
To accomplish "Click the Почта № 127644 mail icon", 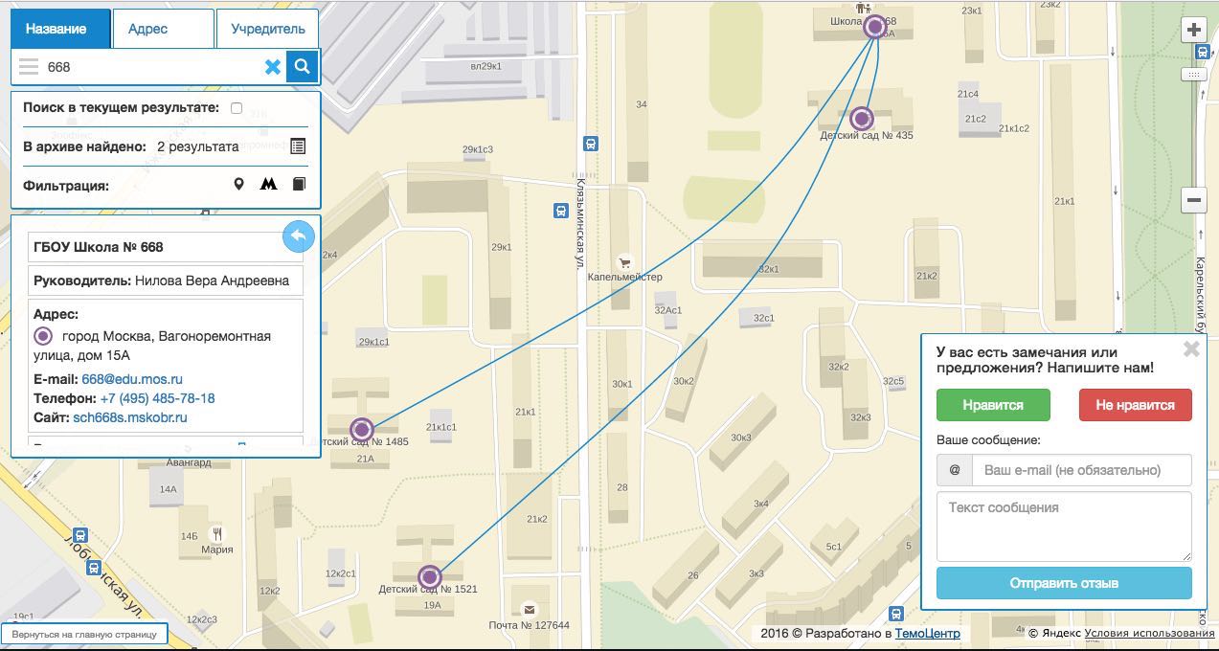I will tap(529, 610).
